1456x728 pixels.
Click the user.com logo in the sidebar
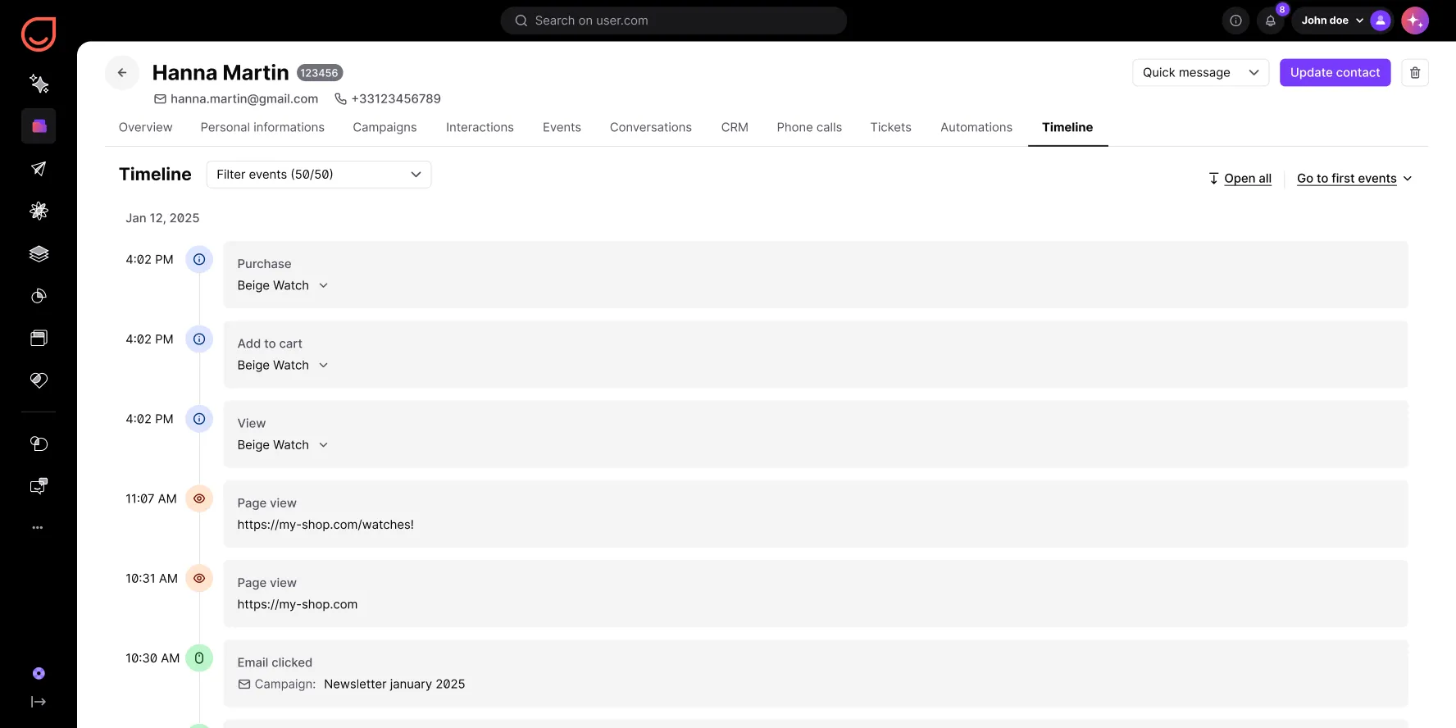(39, 34)
